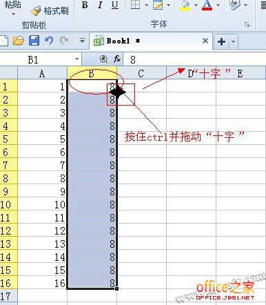Click the formula bar input showing 8
266x305 pixels.
pos(194,59)
